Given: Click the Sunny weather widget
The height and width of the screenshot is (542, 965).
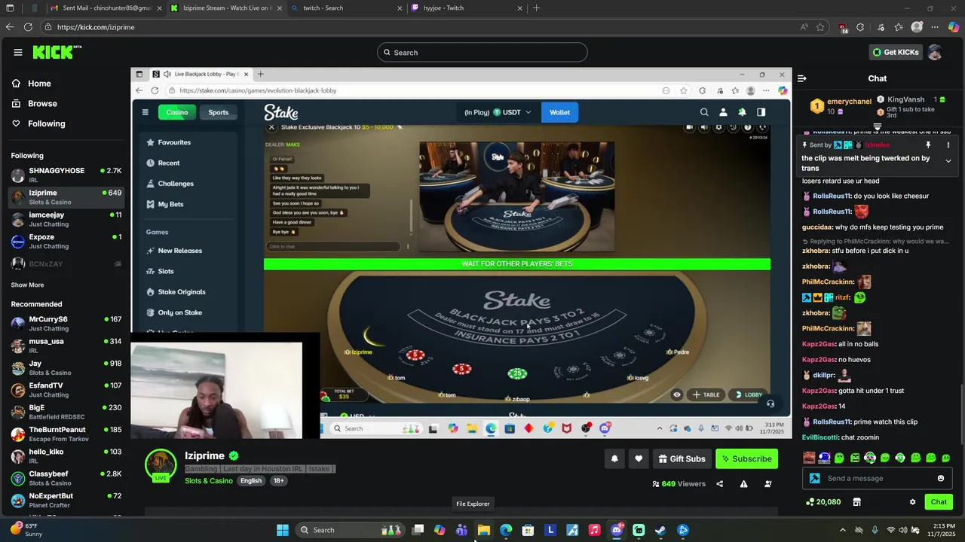Looking at the screenshot, I should (x=27, y=530).
